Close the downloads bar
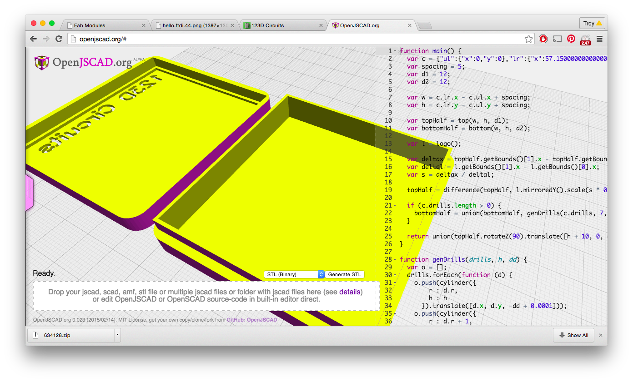633x382 pixels. pyautogui.click(x=600, y=335)
